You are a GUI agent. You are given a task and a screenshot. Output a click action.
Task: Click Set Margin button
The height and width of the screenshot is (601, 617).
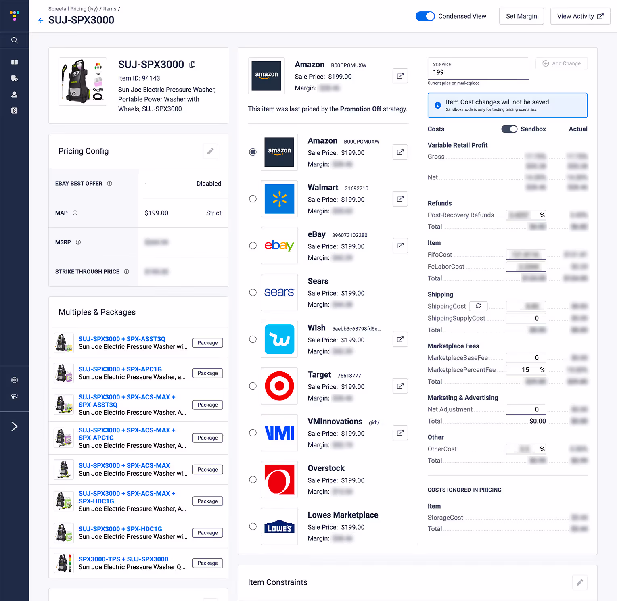click(521, 16)
